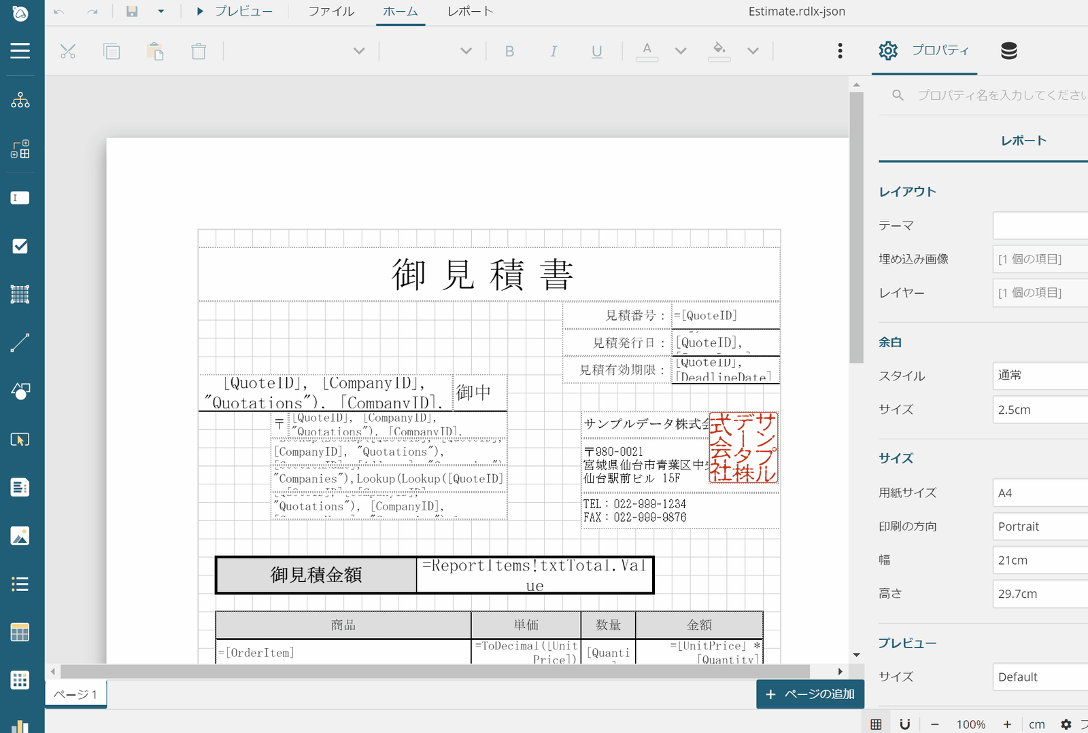Viewport: 1088px width, 733px height.
Task: Expand the fill color dropdown arrow
Action: 753,51
